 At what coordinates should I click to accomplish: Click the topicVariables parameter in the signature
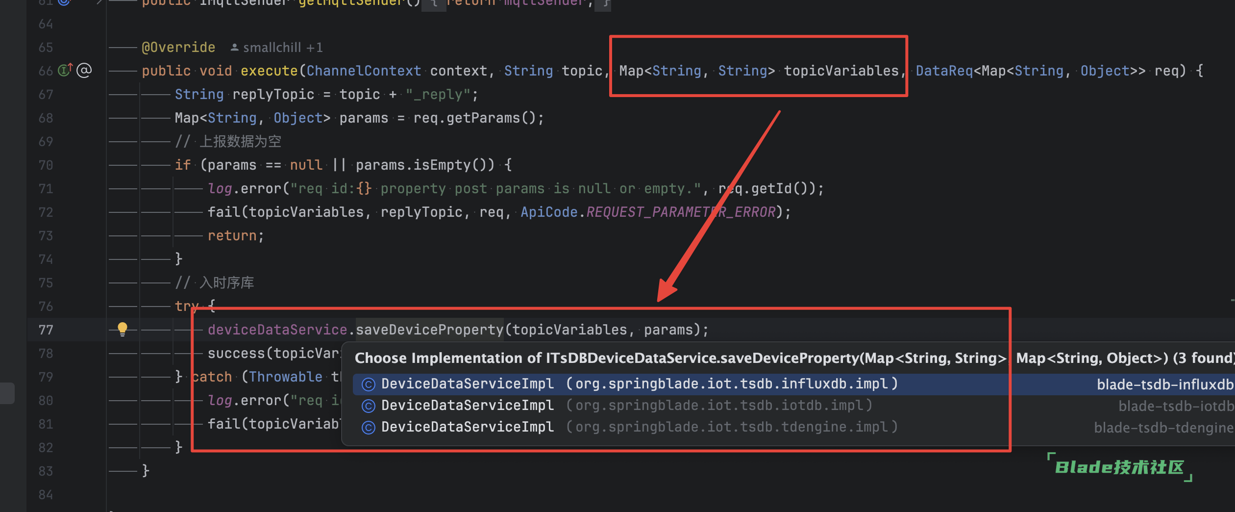(x=841, y=71)
